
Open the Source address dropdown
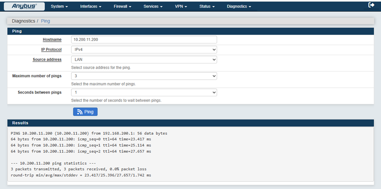144,59
